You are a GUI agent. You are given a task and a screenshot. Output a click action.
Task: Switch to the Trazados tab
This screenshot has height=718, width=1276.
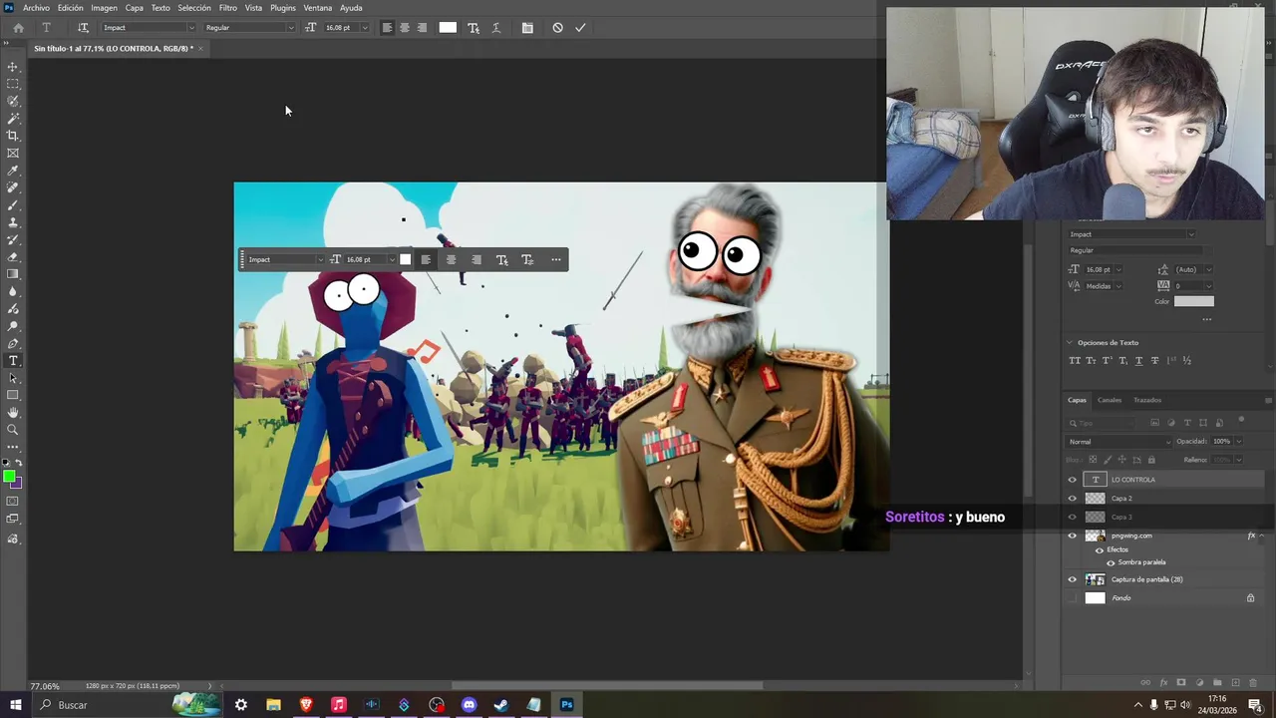coord(1147,400)
